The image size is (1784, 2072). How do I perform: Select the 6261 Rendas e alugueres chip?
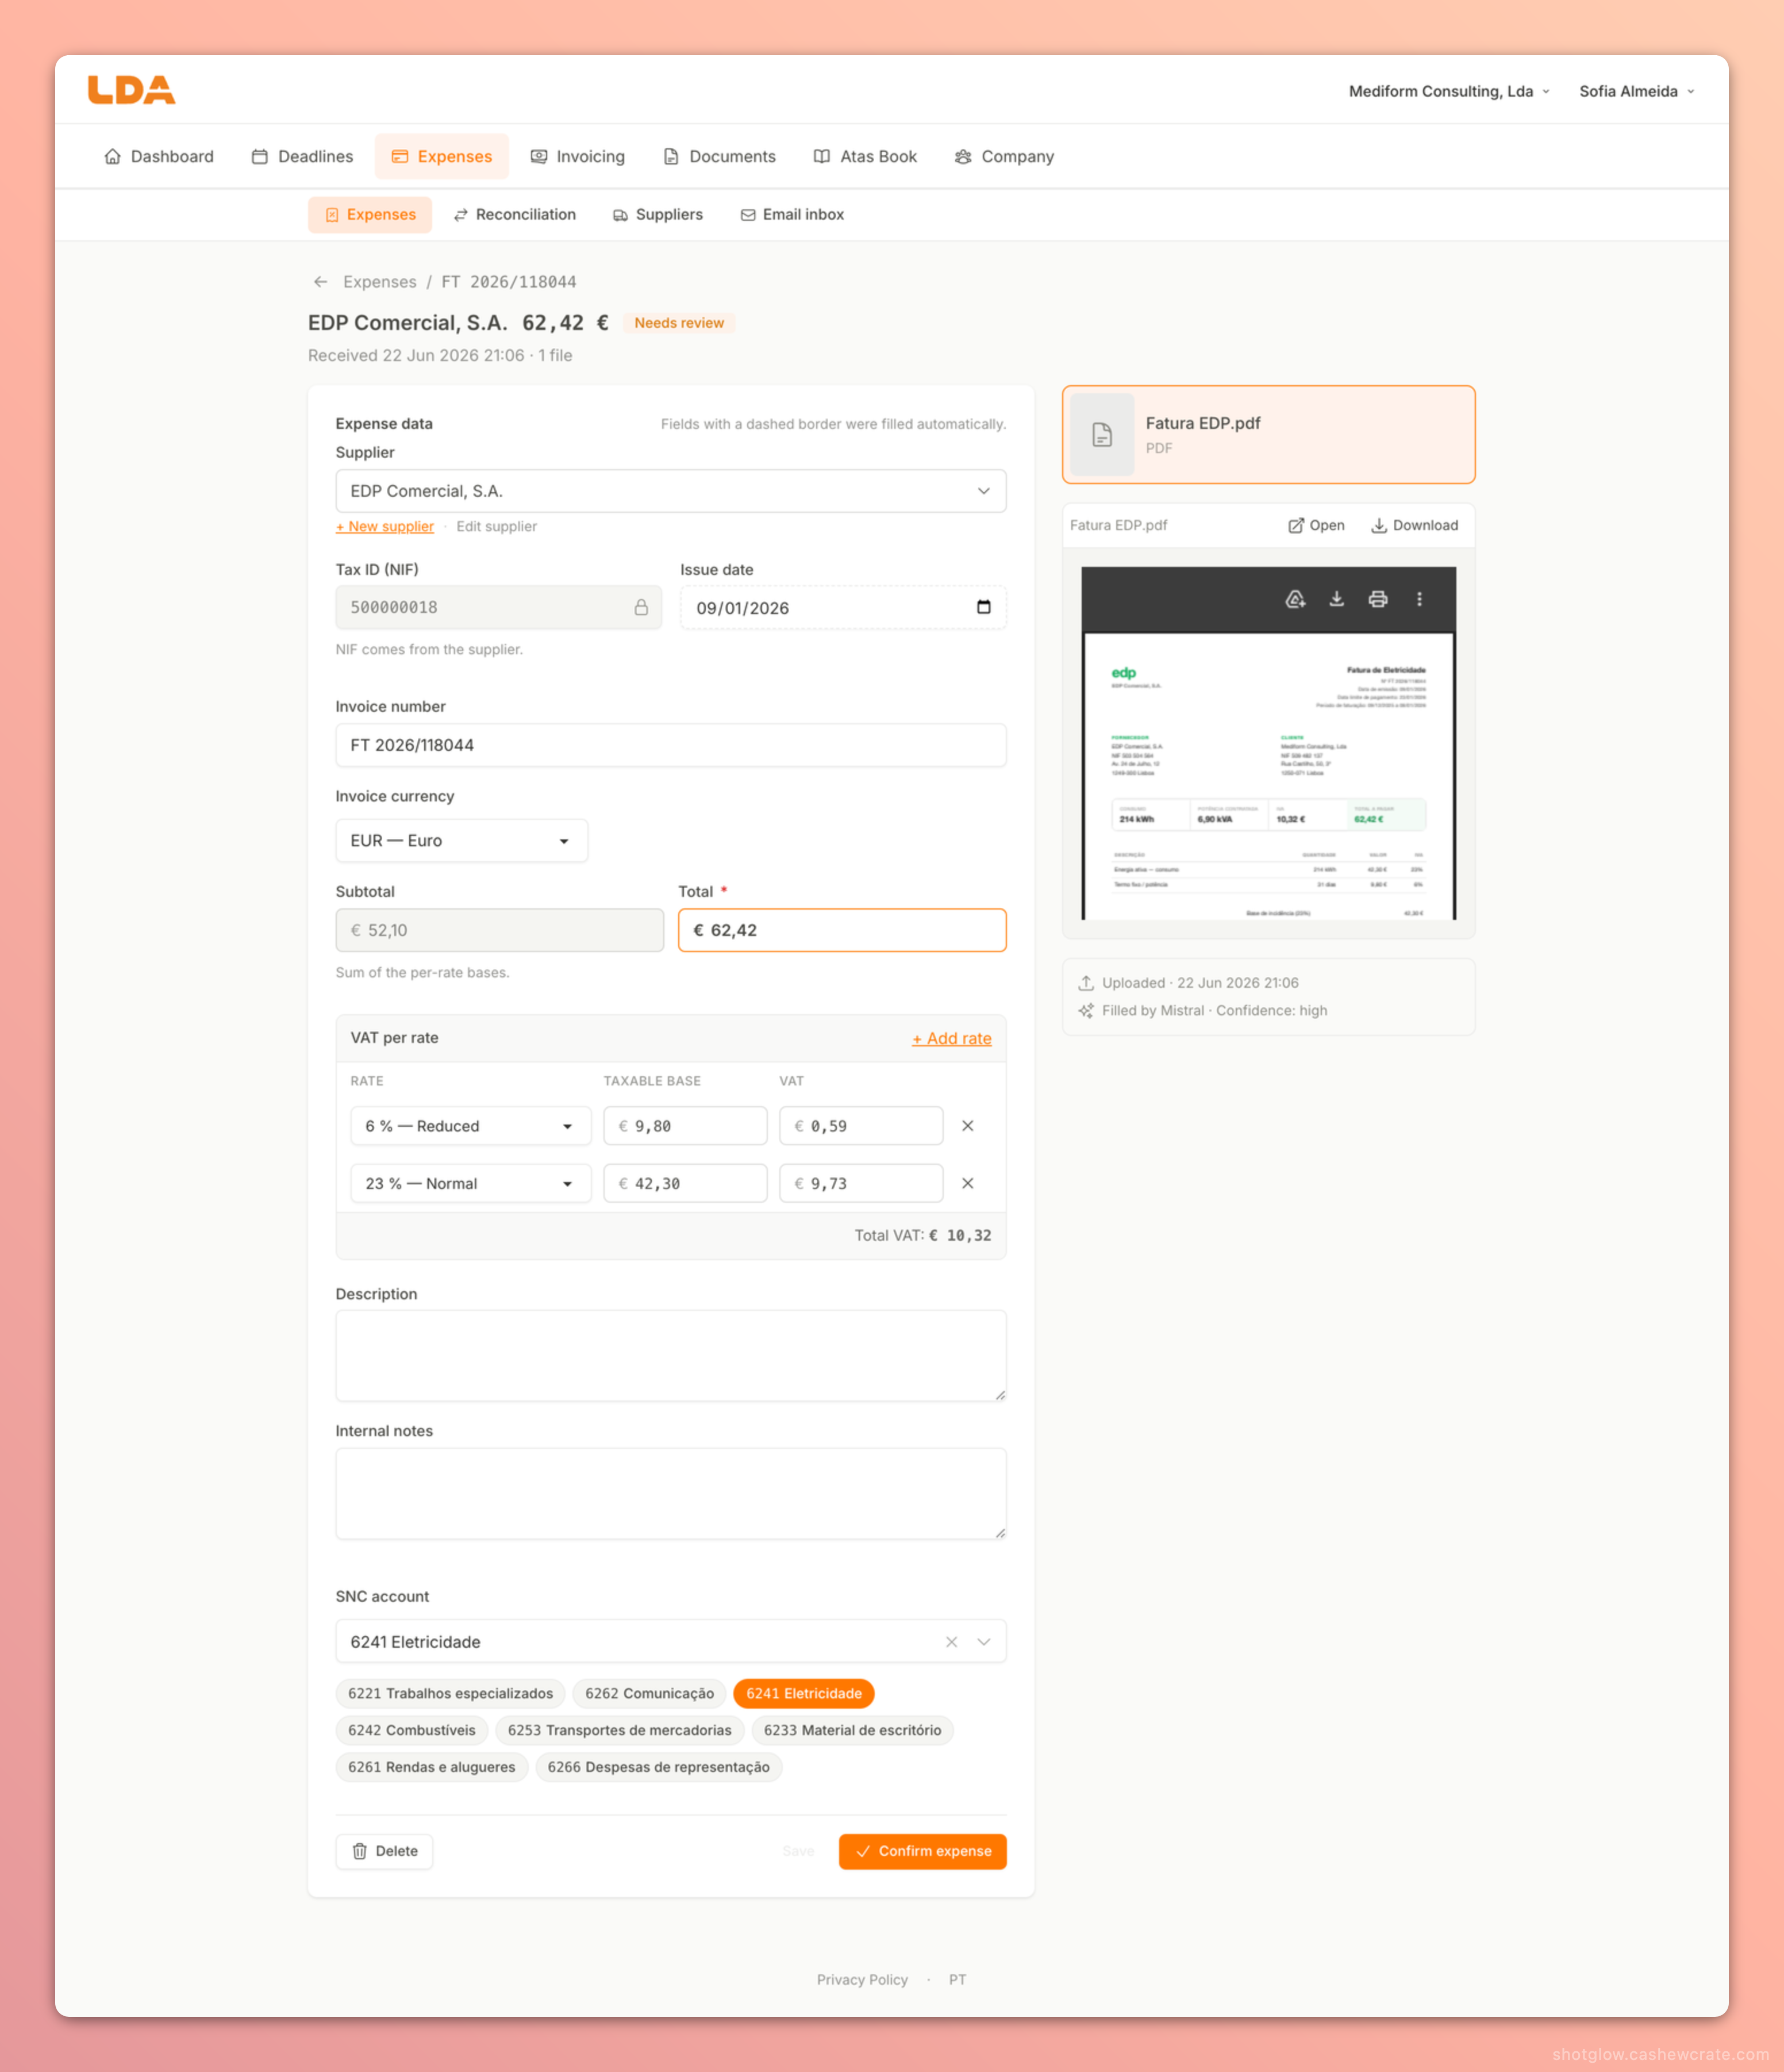pos(432,1767)
